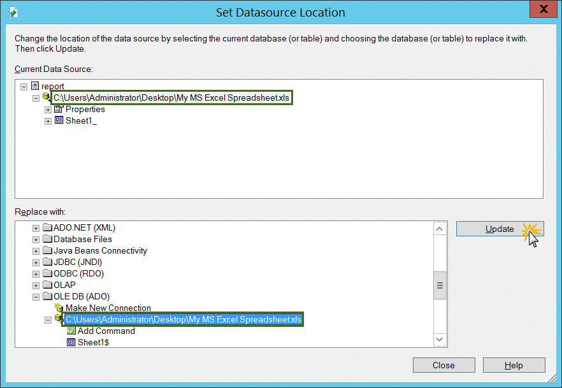
Task: Select Java Beans Connectivity entry
Action: pos(100,250)
